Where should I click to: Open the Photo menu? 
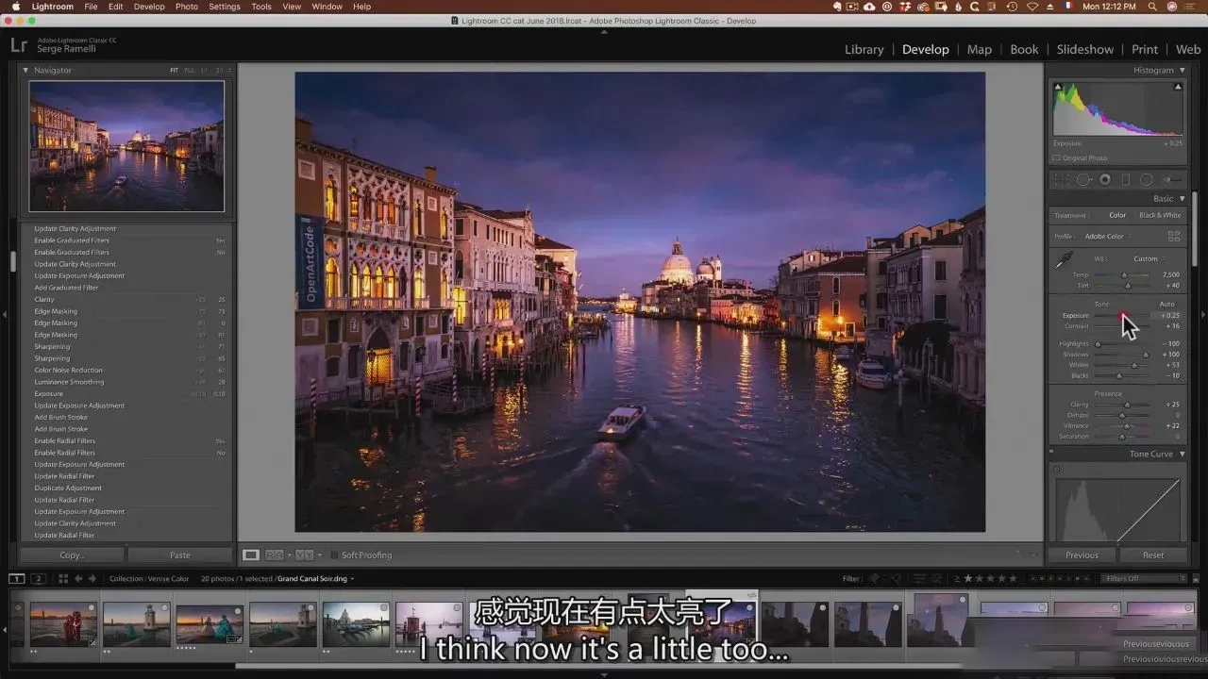[x=187, y=7]
